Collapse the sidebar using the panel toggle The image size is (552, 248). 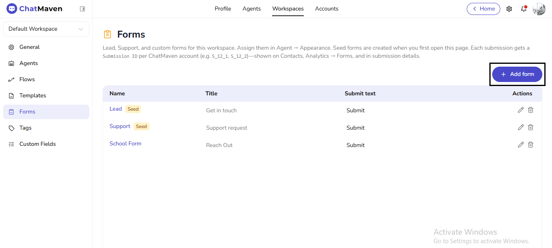point(82,8)
